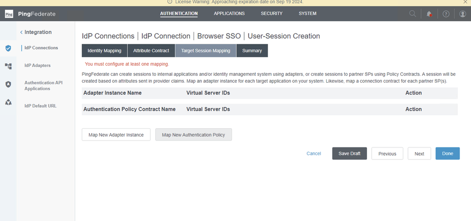Image resolution: width=471 pixels, height=221 pixels.
Task: Click the blue Done button
Action: [448, 153]
